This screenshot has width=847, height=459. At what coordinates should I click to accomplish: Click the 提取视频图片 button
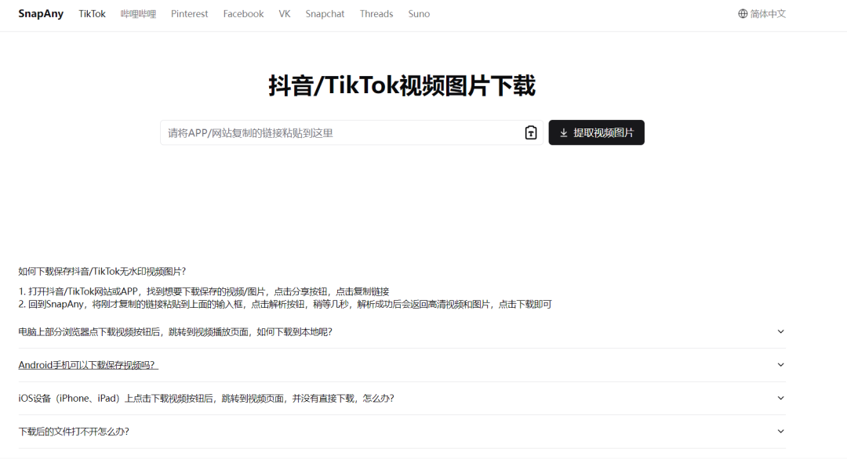596,132
